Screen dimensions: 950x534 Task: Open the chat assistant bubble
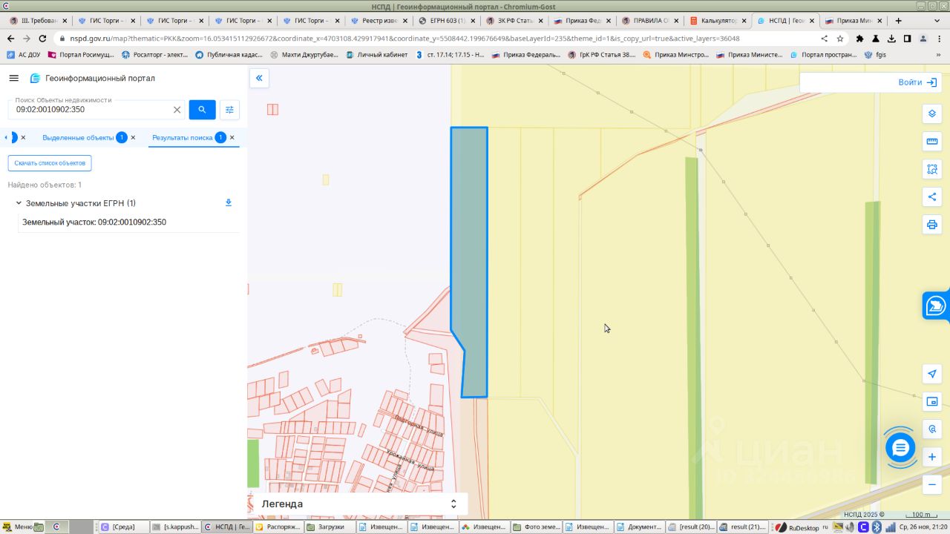tap(900, 448)
